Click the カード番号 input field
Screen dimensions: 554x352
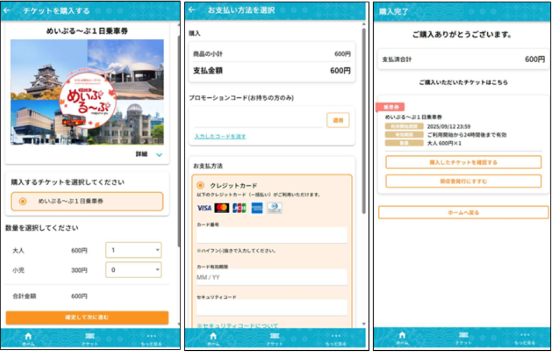coord(272,236)
